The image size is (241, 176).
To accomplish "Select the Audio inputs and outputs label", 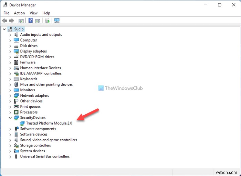I will click(41, 35).
